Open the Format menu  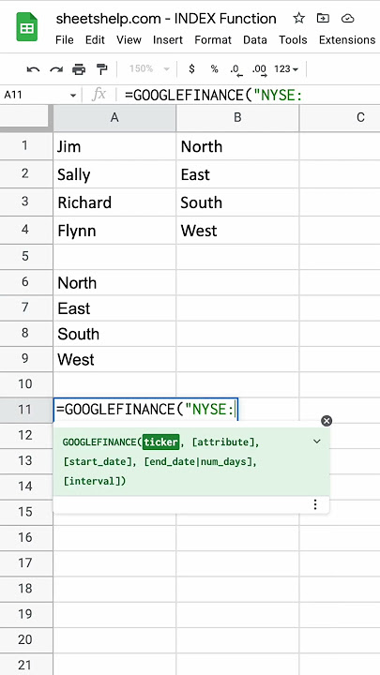click(213, 40)
